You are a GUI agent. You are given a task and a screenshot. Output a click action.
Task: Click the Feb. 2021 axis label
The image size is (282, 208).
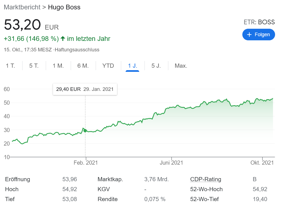(x=86, y=163)
